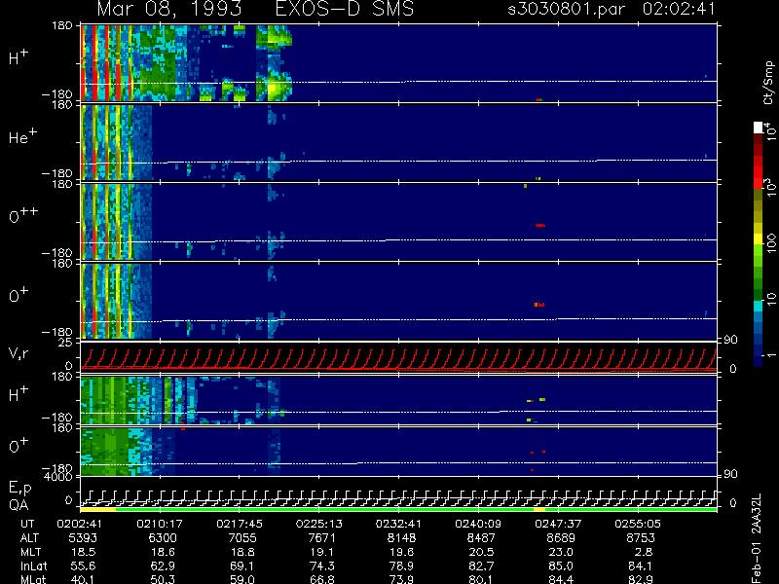
Task: Click altitude value "8148"
Action: pyautogui.click(x=401, y=538)
